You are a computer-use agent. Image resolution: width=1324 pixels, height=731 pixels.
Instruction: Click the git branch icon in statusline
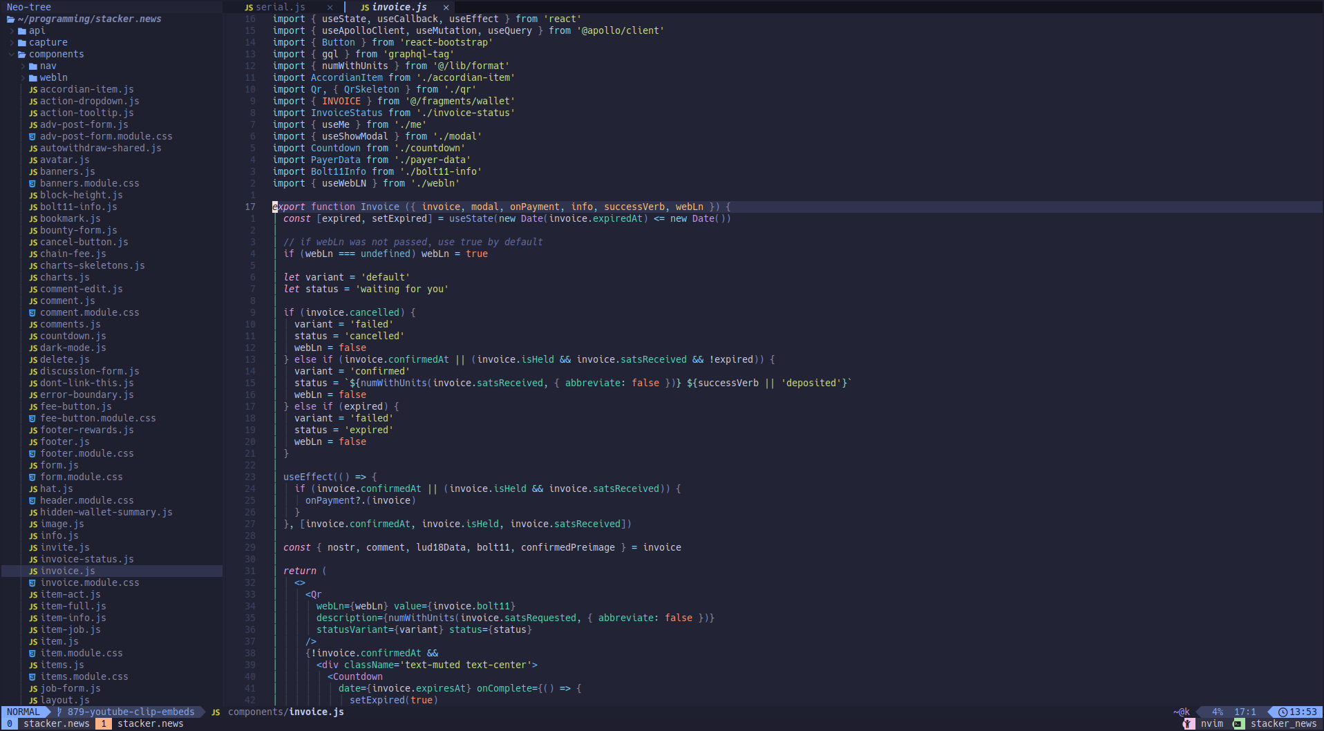coord(60,712)
